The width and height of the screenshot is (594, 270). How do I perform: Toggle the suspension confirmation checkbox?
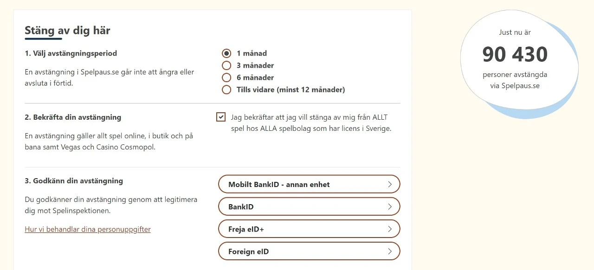click(x=221, y=117)
